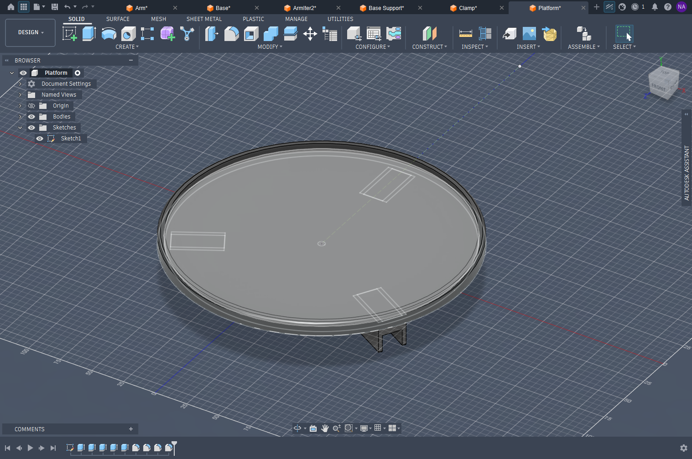Add a new comment with the plus button
Image resolution: width=692 pixels, height=459 pixels.
point(131,429)
